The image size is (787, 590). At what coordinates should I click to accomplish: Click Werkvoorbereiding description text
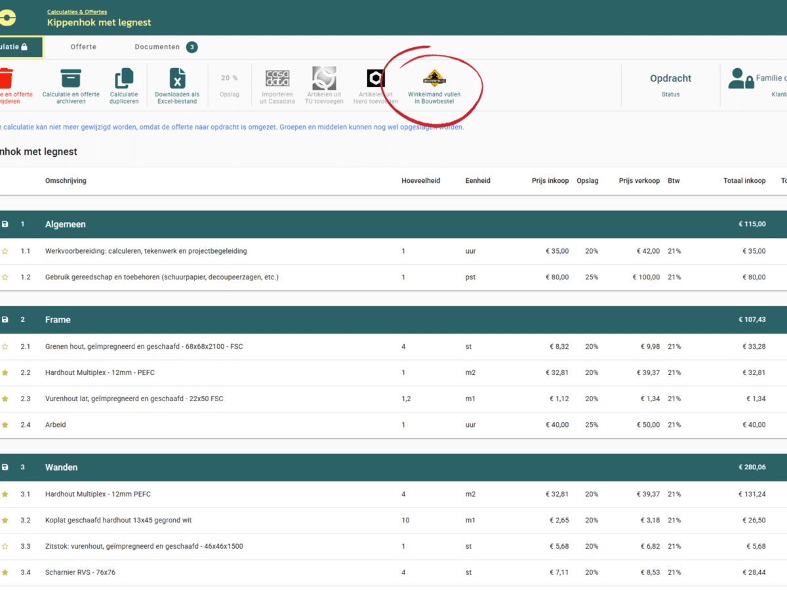pyautogui.click(x=146, y=251)
